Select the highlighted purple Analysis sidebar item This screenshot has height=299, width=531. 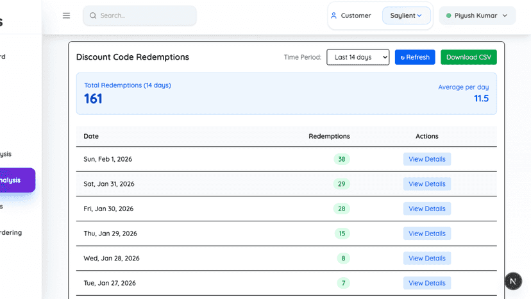[17, 180]
